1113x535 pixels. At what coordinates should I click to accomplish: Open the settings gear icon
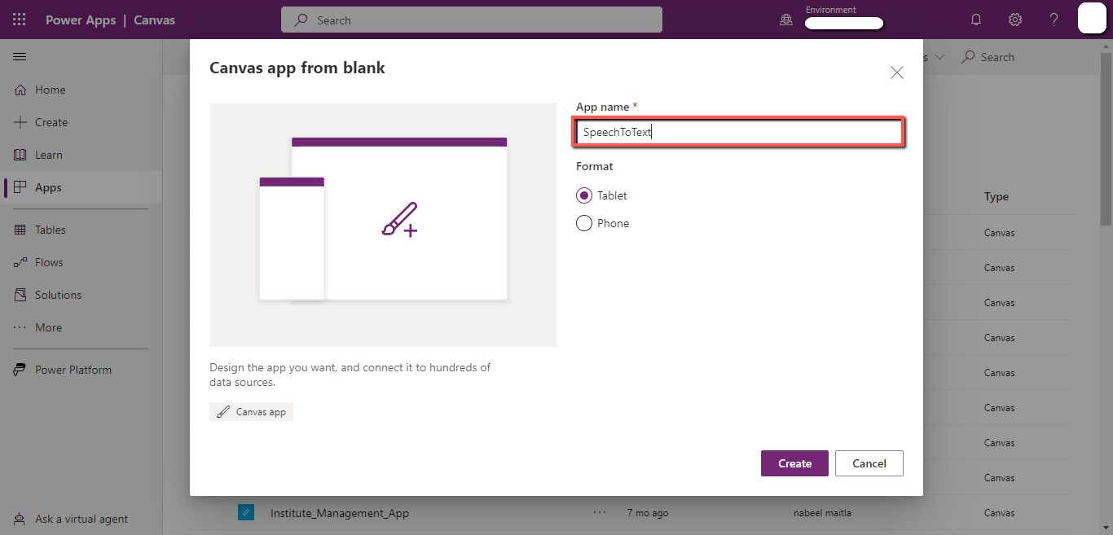[x=1015, y=20]
